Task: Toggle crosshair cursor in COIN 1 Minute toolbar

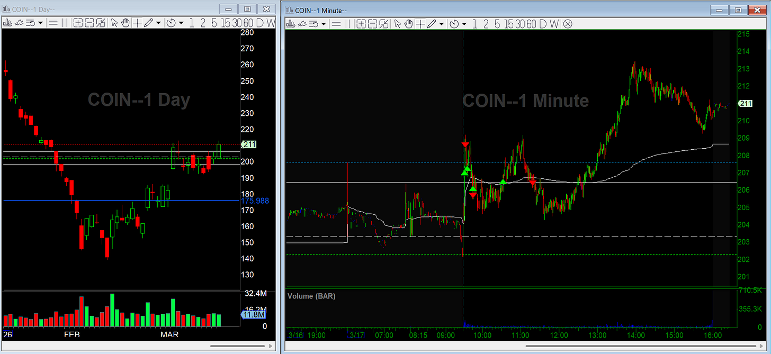Action: click(421, 24)
